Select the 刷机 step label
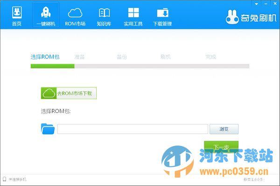 pyautogui.click(x=165, y=57)
